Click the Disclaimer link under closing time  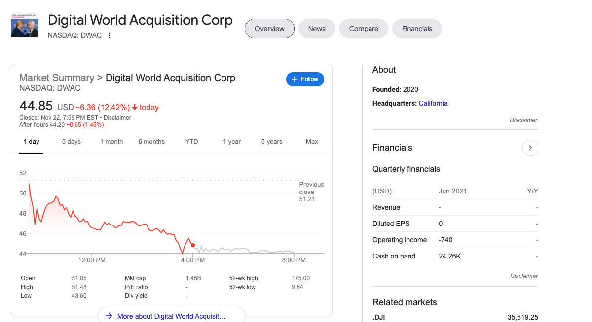117,118
